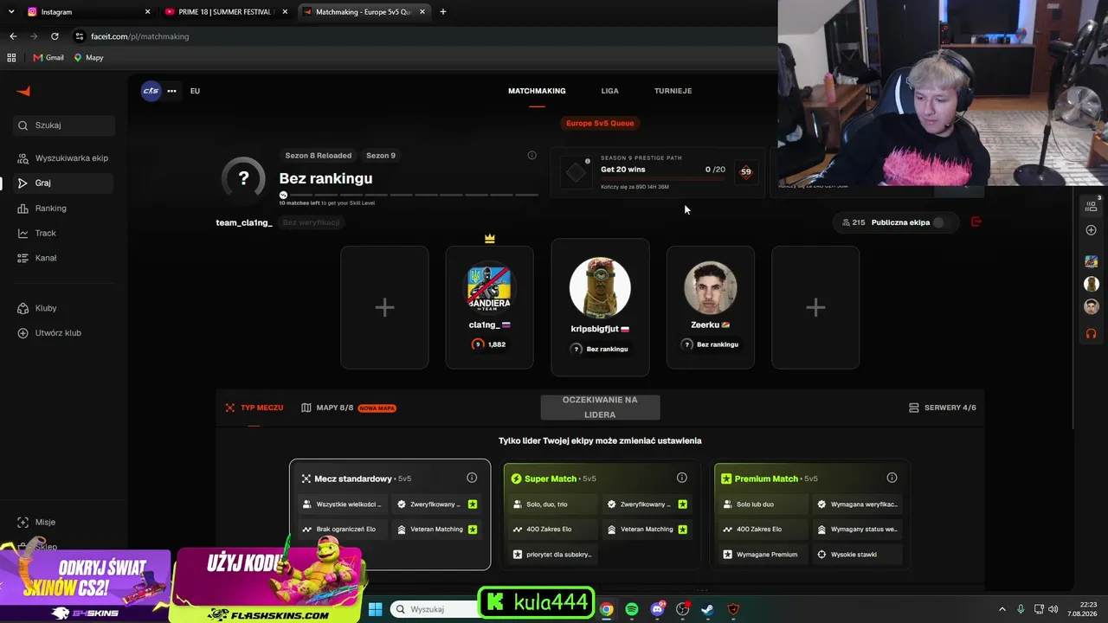Image resolution: width=1108 pixels, height=623 pixels.
Task: Switch to the LIGA tab
Action: 609,91
